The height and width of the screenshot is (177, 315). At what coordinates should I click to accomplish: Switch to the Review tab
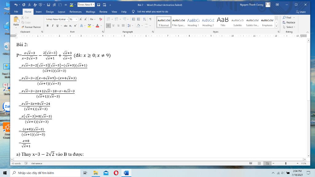[103, 12]
